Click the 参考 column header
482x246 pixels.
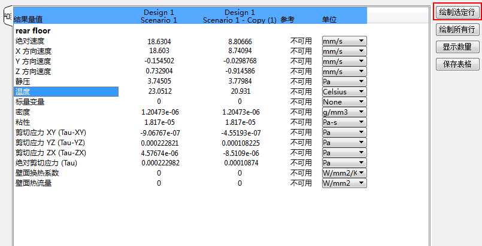(x=287, y=20)
